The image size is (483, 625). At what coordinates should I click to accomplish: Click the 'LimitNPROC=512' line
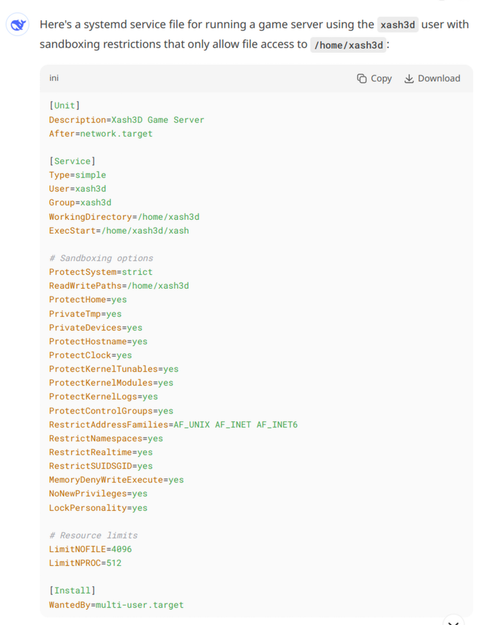(85, 563)
